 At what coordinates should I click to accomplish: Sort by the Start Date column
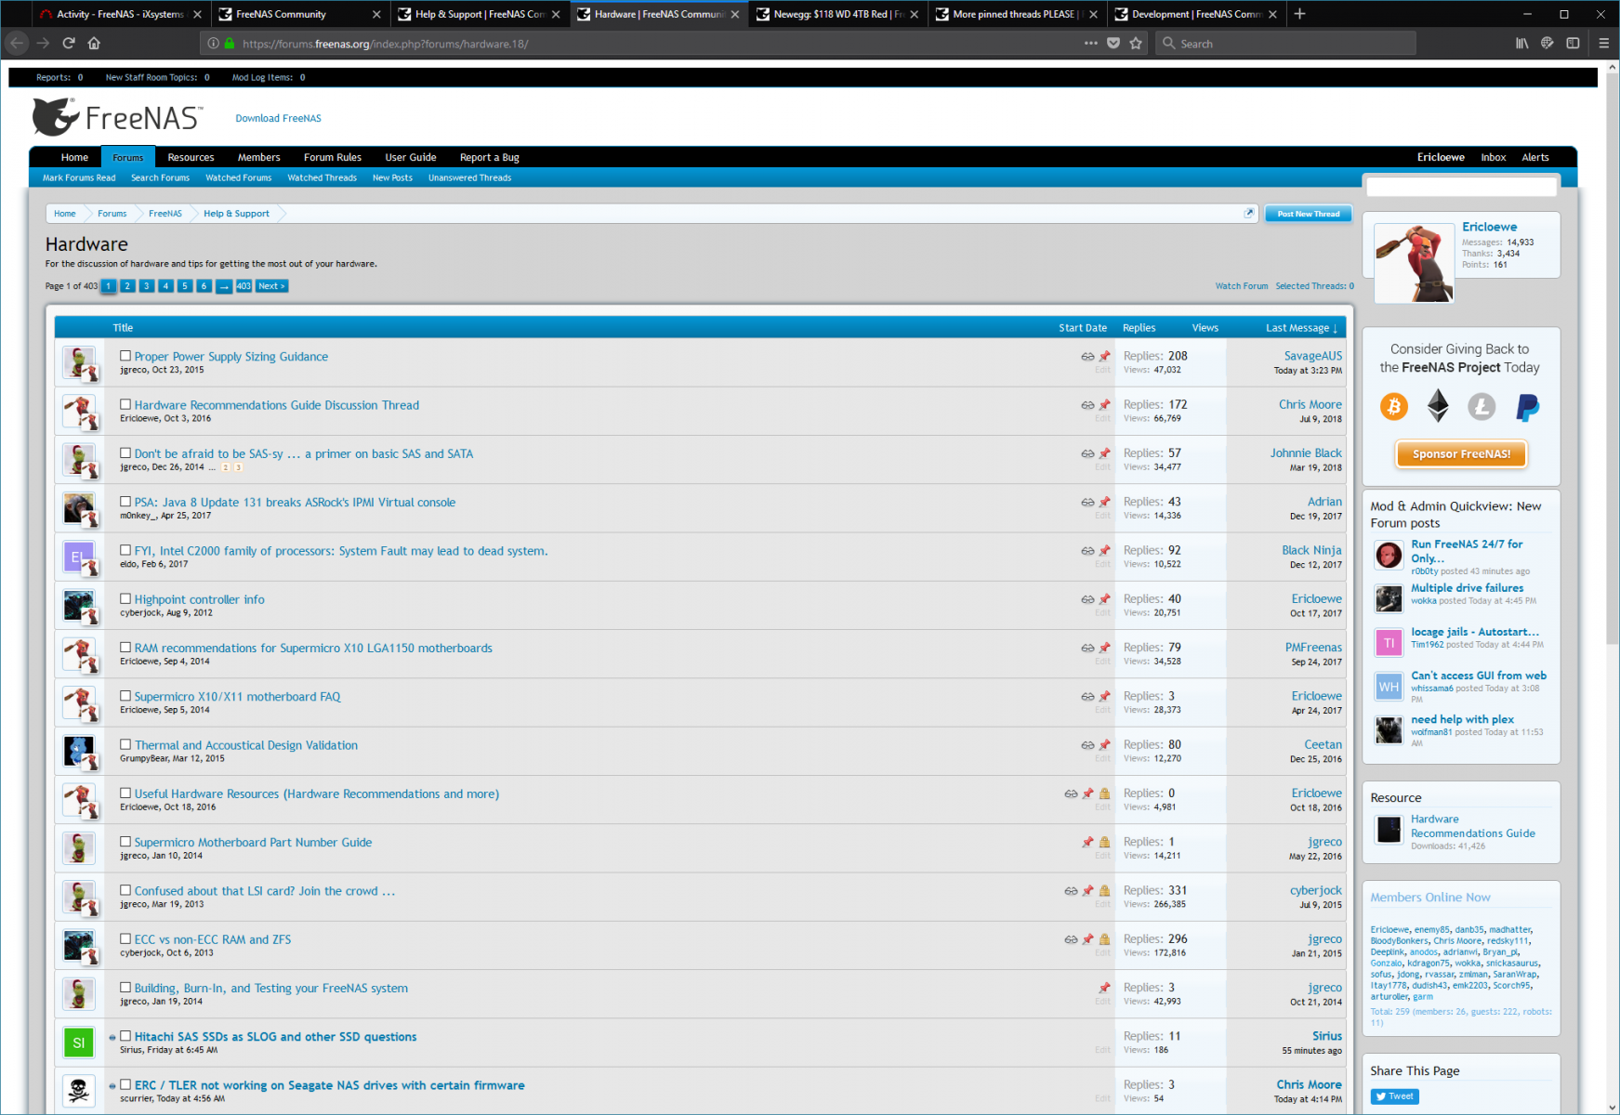click(x=1082, y=328)
